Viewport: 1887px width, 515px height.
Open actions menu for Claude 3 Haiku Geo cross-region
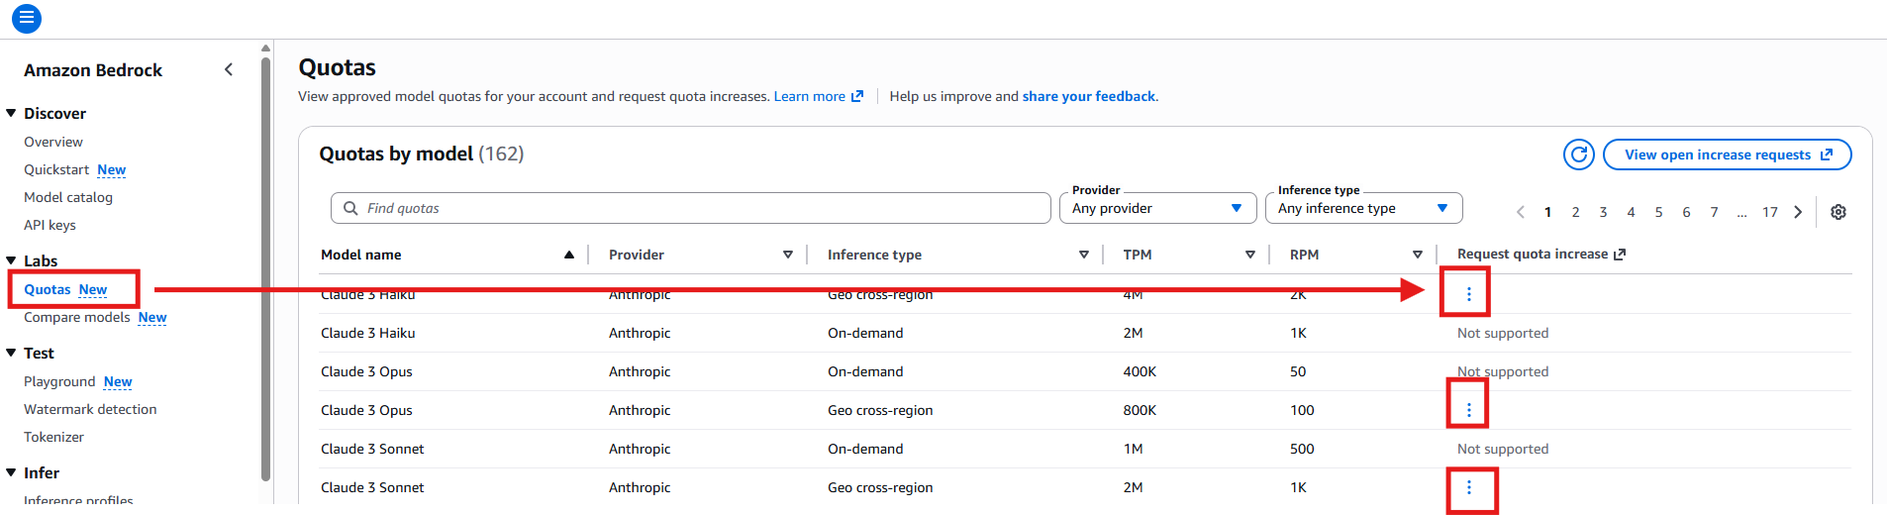1468,294
